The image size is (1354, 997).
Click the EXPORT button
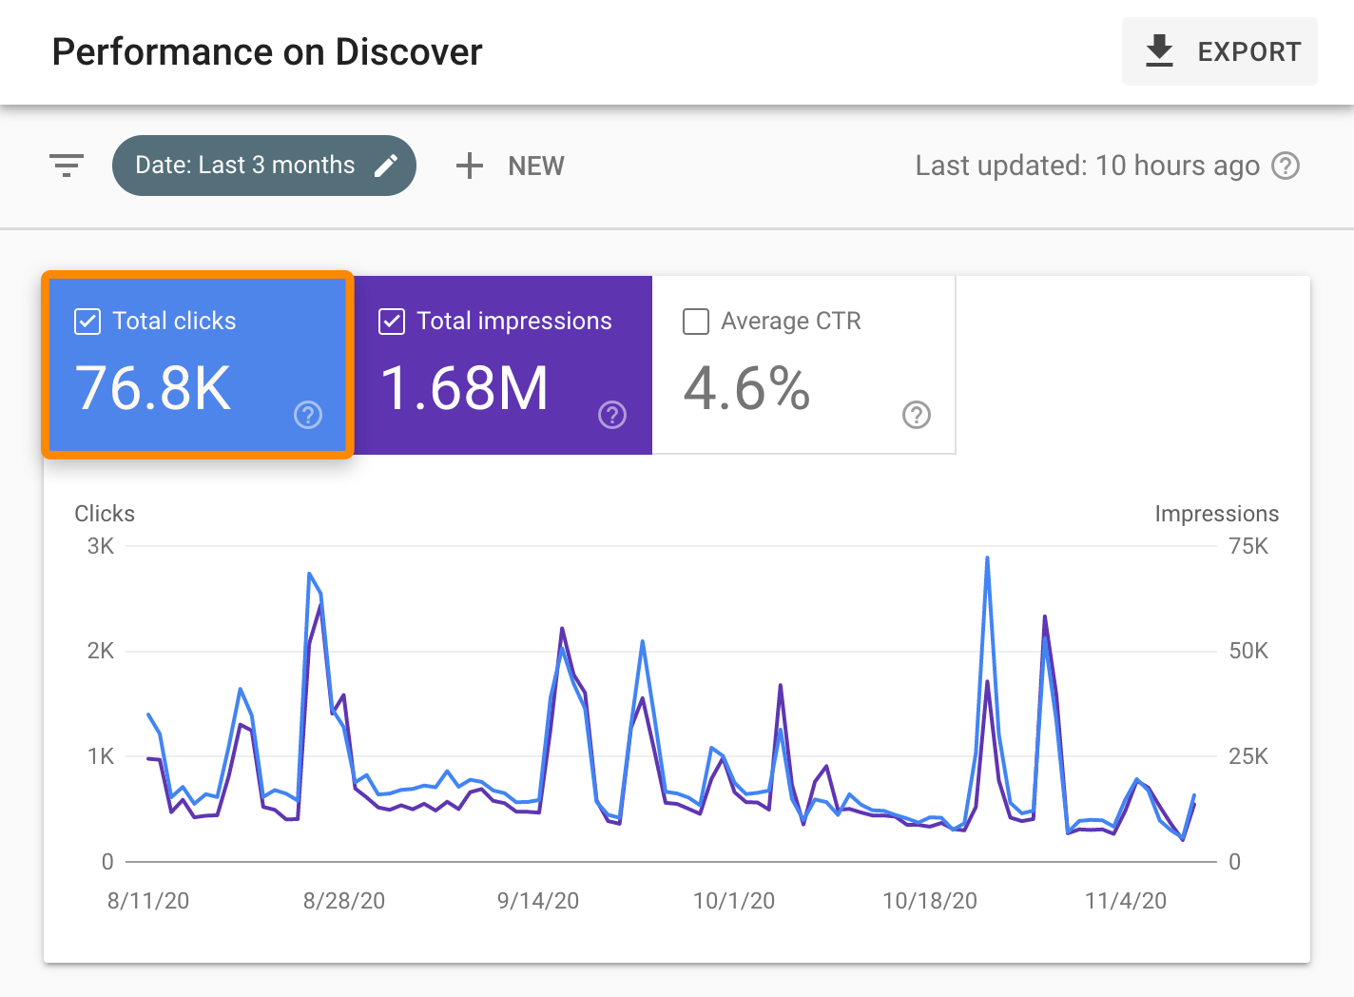pyautogui.click(x=1220, y=51)
